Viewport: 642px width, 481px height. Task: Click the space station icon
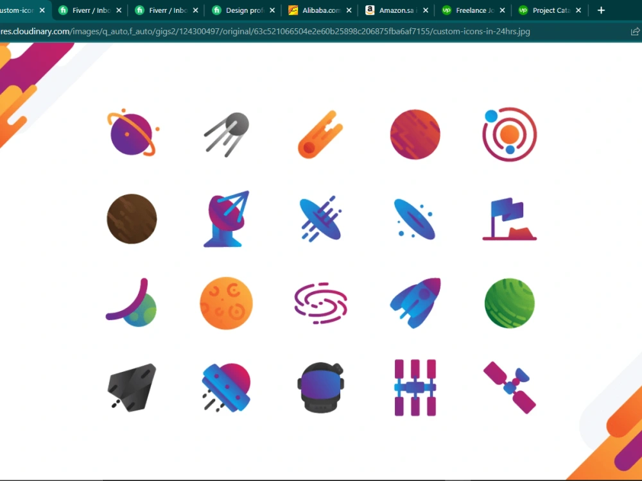(x=414, y=388)
